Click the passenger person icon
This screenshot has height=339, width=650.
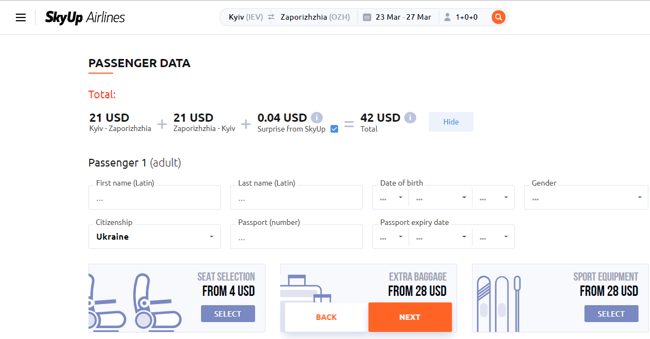[447, 17]
